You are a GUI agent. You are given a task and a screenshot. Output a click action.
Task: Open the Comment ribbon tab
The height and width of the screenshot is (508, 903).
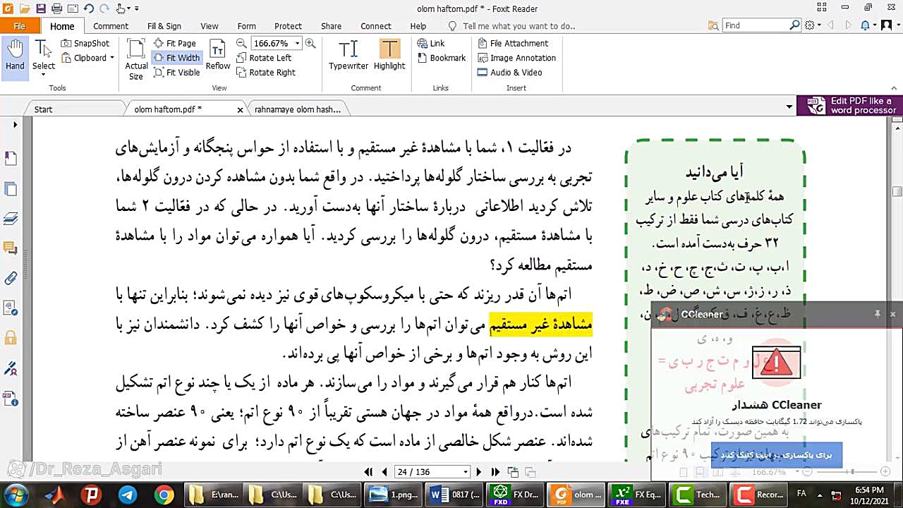click(x=111, y=26)
